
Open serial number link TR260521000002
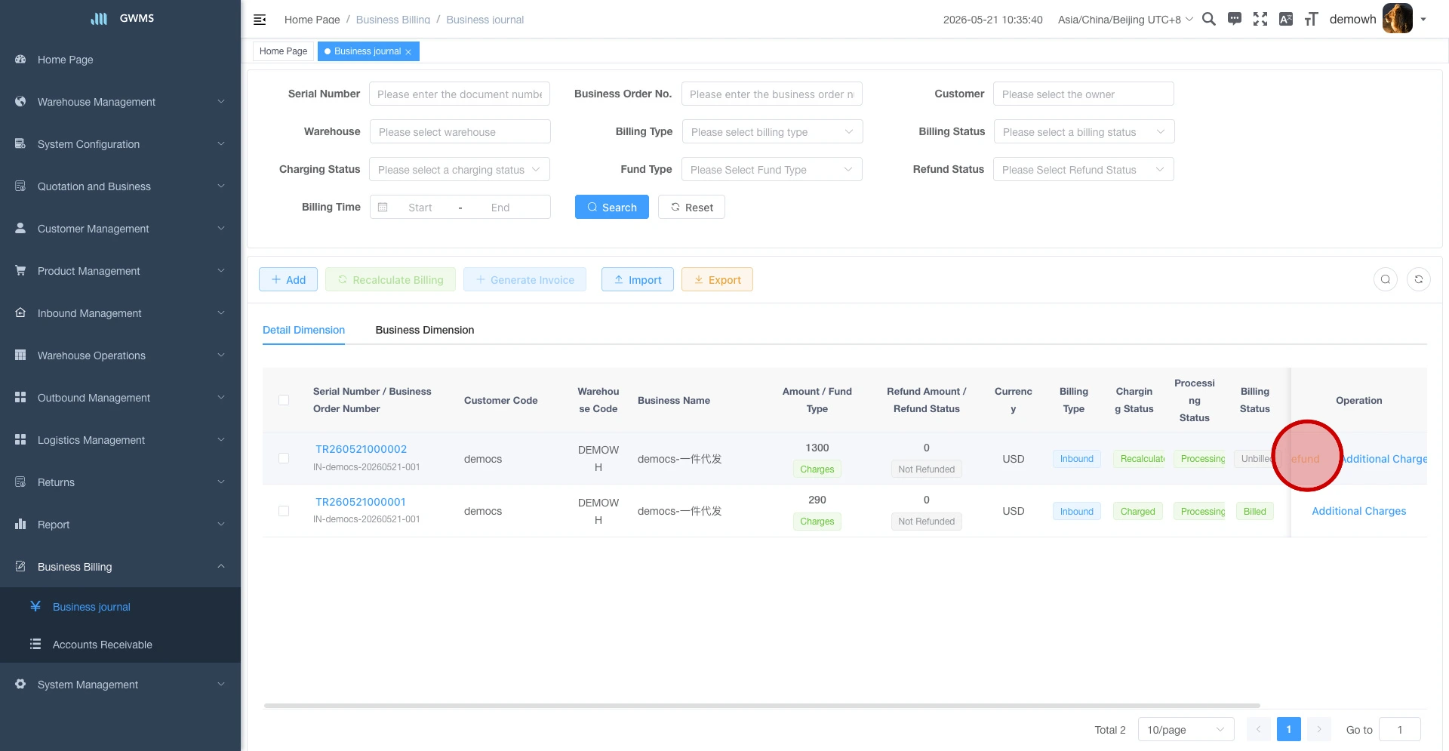(x=361, y=448)
